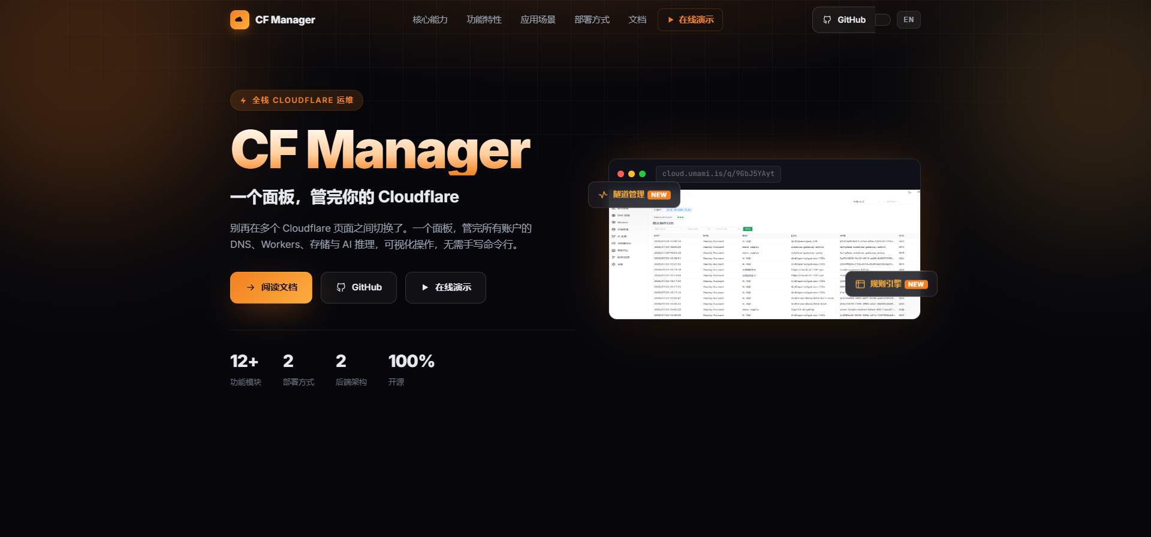Click the yellow dot in the mockup window

point(631,174)
